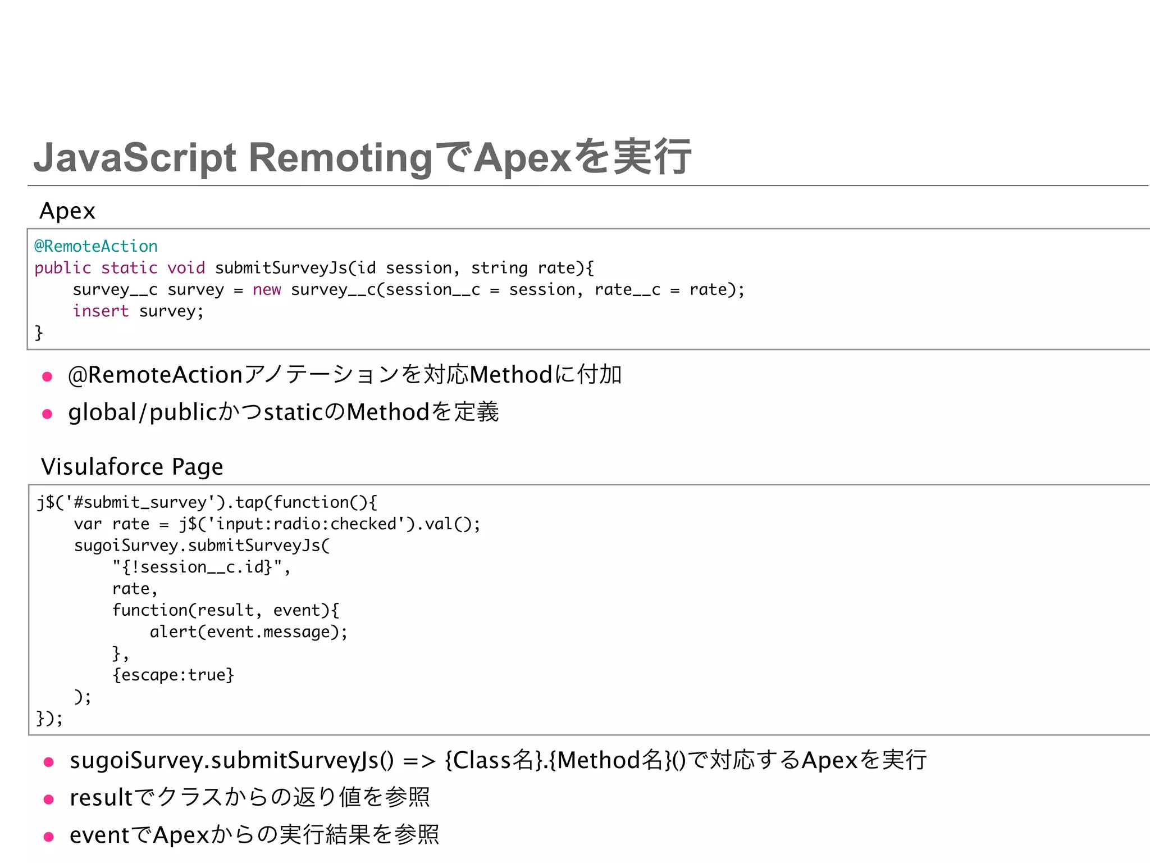Click the 'sugoiSurvey.submitSurveyJs(' code line

202,546
